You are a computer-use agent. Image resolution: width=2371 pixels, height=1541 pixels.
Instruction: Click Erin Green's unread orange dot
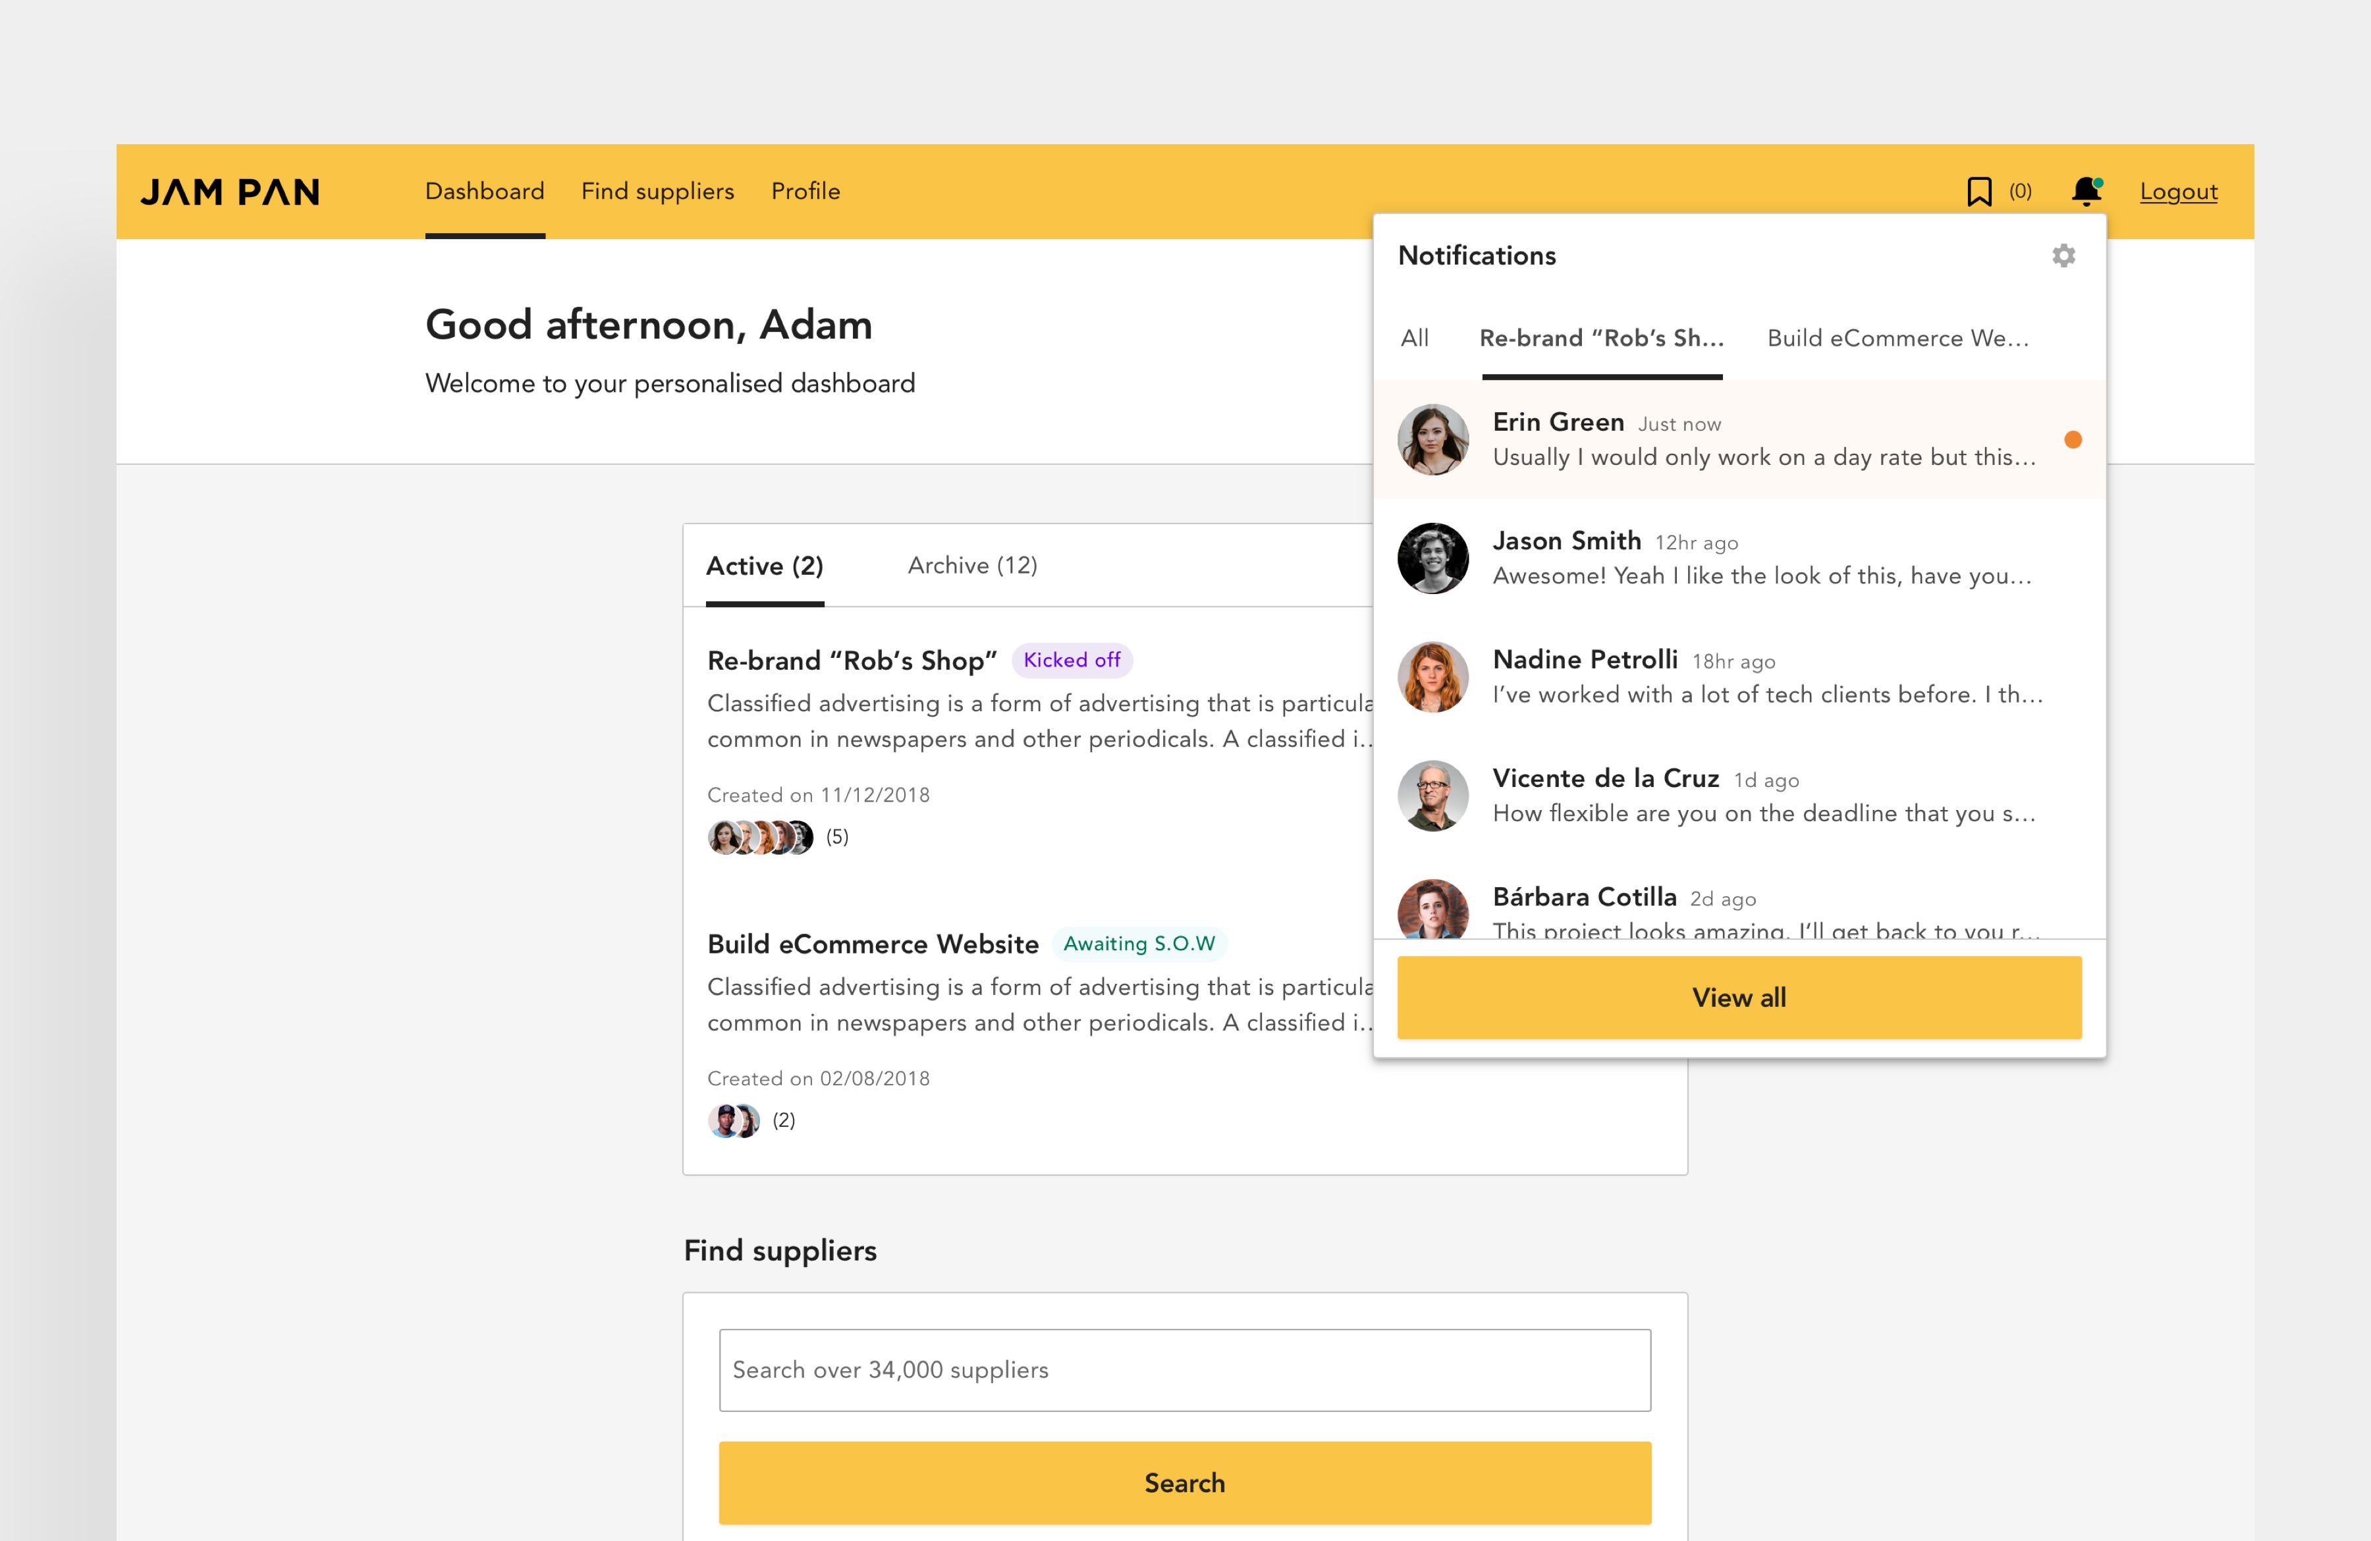[x=2072, y=439]
